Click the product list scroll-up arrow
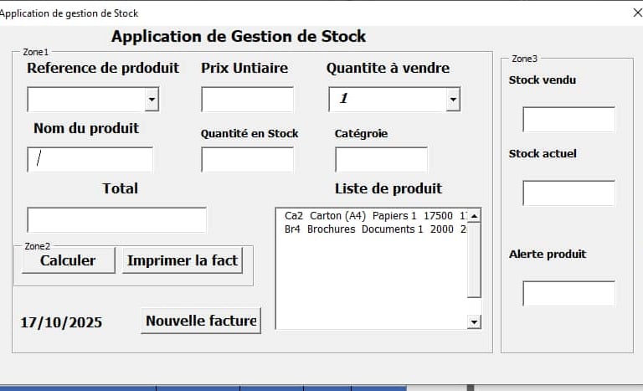Image resolution: width=643 pixels, height=391 pixels. click(x=475, y=216)
